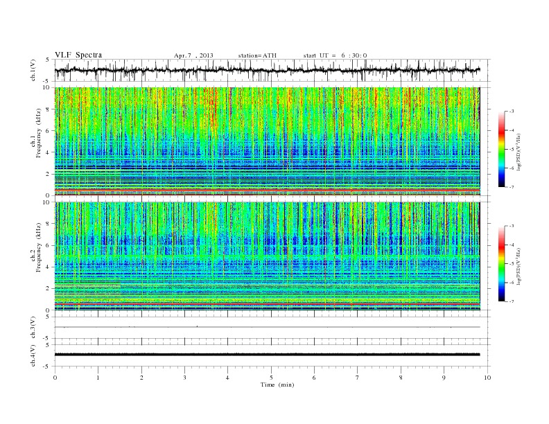Image resolution: width=549 pixels, height=424 pixels.
Task: Click the time axis tick label "5"
Action: pos(271,378)
